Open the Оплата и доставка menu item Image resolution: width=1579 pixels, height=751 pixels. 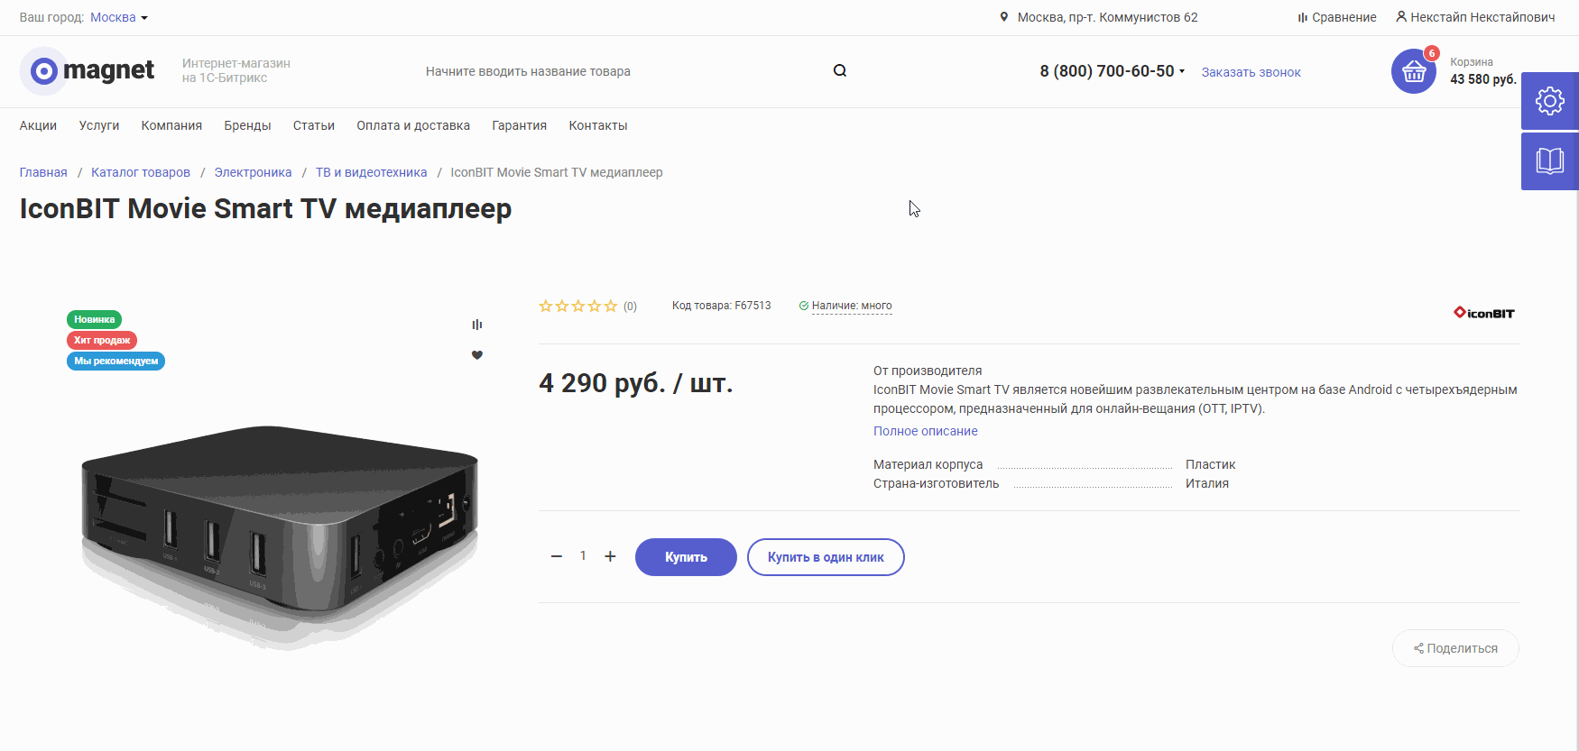point(413,125)
